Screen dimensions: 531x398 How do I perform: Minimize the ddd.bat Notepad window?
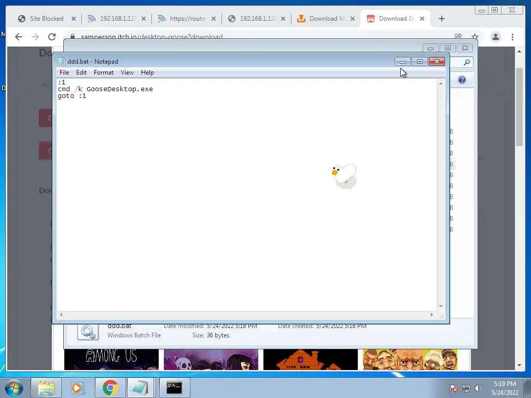(x=402, y=61)
